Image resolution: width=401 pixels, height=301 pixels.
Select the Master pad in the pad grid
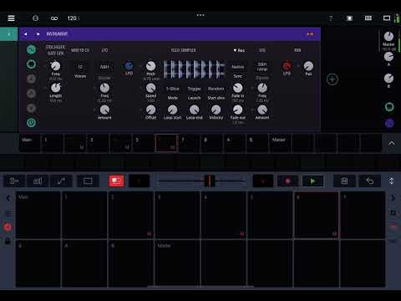coord(177,263)
